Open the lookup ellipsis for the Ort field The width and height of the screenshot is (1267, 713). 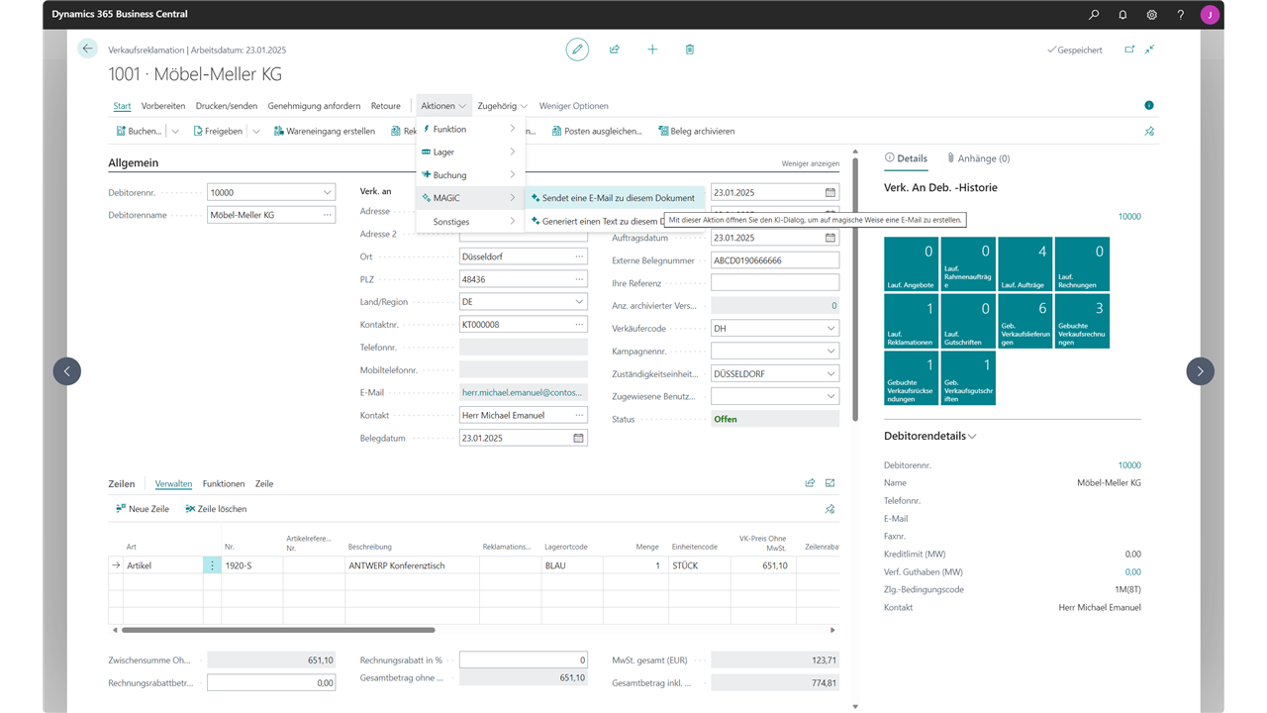pos(579,256)
